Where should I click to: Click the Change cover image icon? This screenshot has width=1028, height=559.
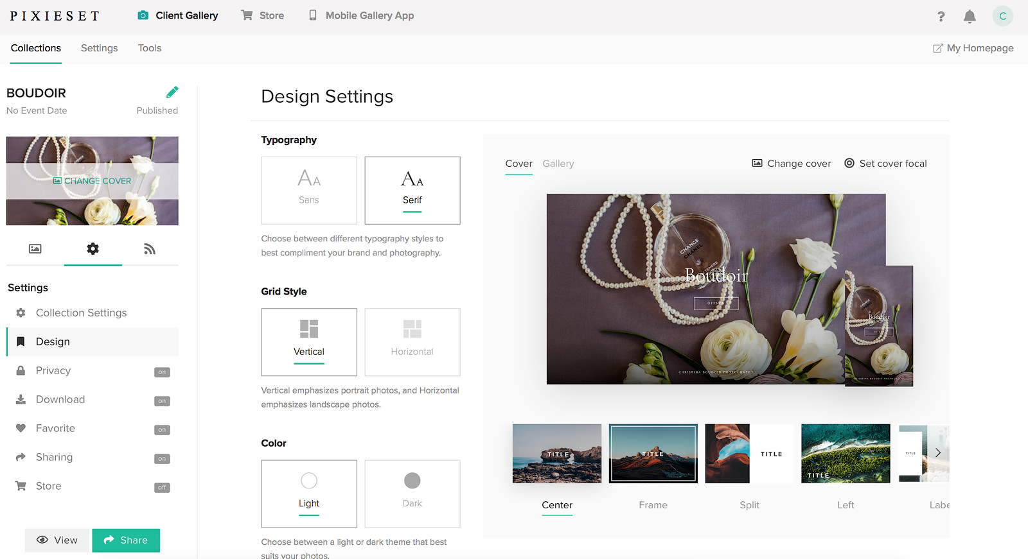(x=757, y=163)
